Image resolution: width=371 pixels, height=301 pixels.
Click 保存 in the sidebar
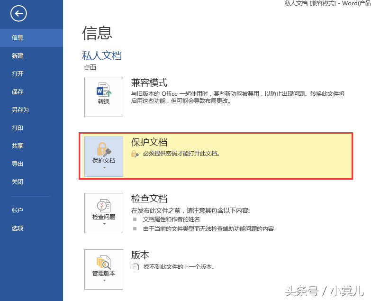(31, 91)
